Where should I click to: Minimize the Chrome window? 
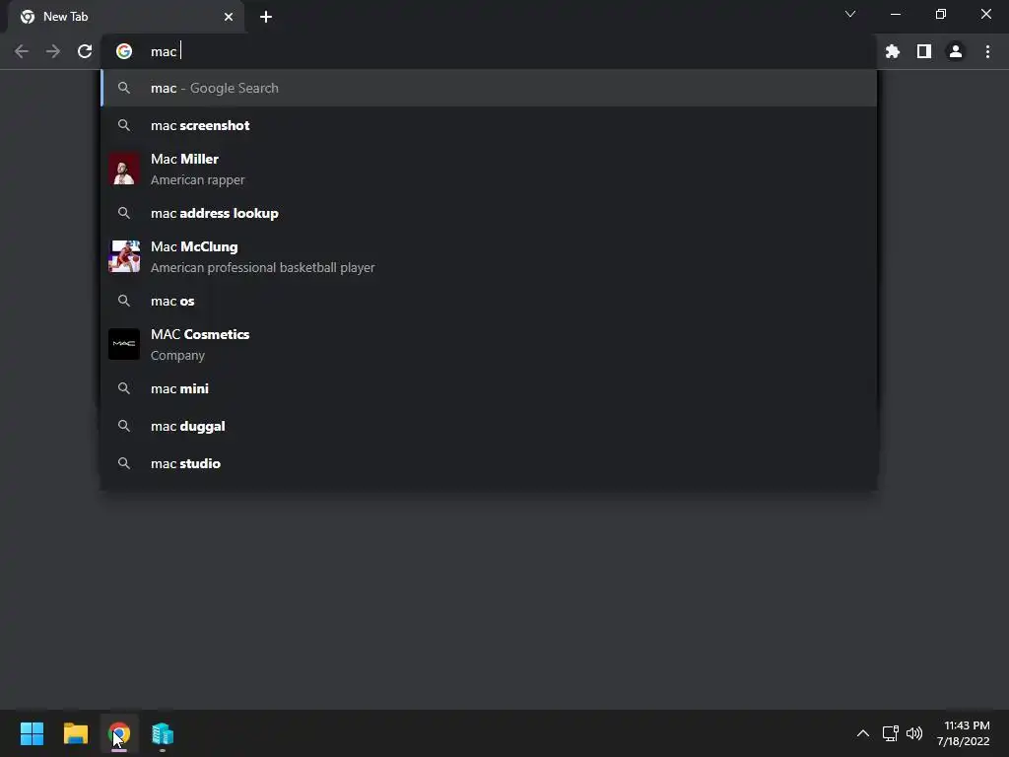[x=895, y=14]
